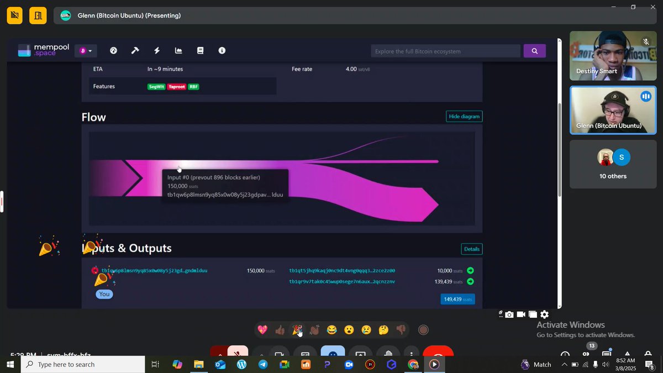Click the 149,439 sats total button
The height and width of the screenshot is (373, 663).
coord(457,299)
